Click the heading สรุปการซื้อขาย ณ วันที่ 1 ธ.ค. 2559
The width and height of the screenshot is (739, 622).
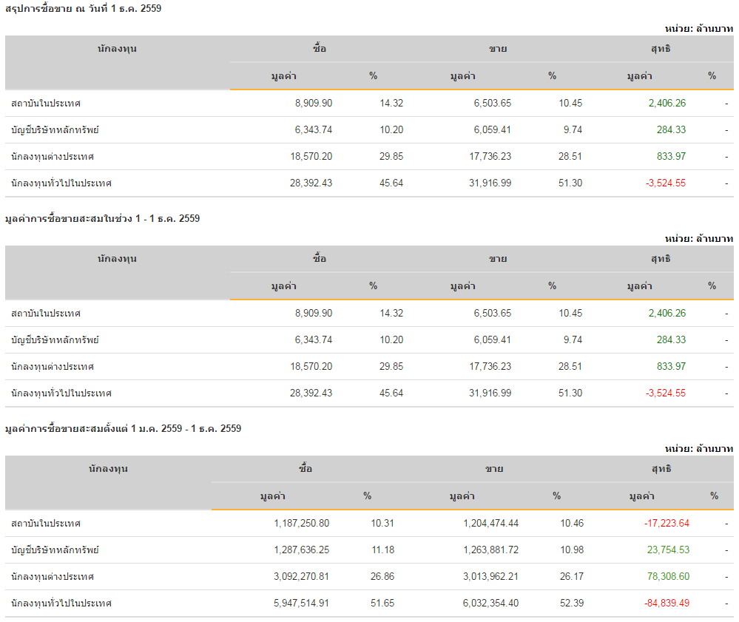[x=83, y=9]
